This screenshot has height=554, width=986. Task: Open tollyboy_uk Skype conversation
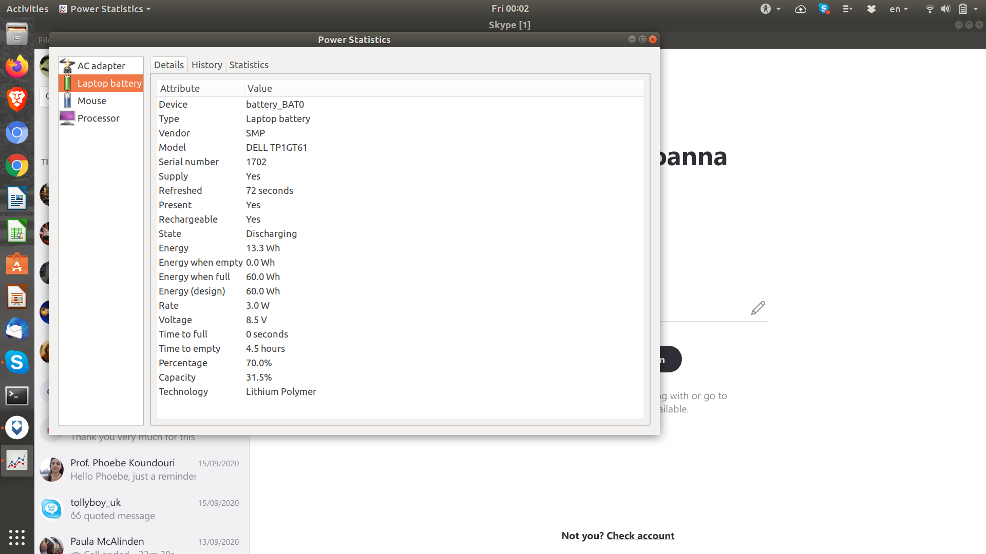tap(142, 509)
